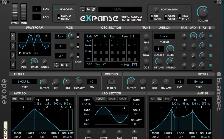This screenshot has height=139, width=224.
Task: Toggle the POST switch for third mod slot
Action: (x=78, y=56)
